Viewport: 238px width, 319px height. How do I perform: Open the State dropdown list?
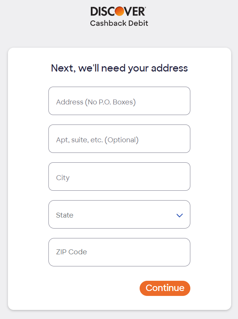click(119, 215)
